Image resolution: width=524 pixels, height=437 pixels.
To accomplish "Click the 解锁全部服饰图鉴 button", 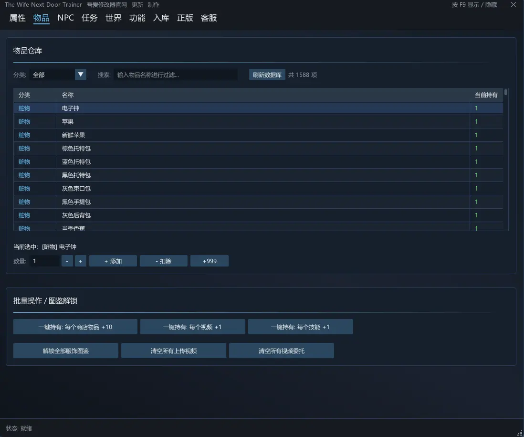I will [x=66, y=351].
